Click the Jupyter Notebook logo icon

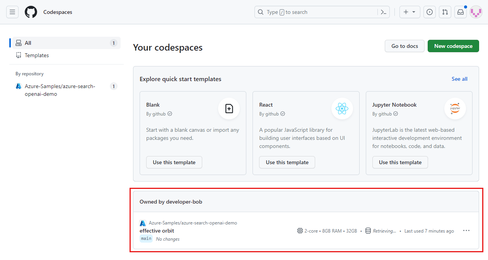coord(455,109)
